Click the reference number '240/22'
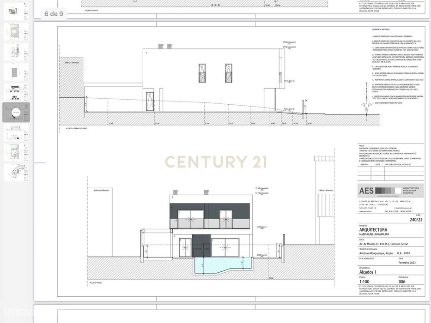 click(x=416, y=220)
